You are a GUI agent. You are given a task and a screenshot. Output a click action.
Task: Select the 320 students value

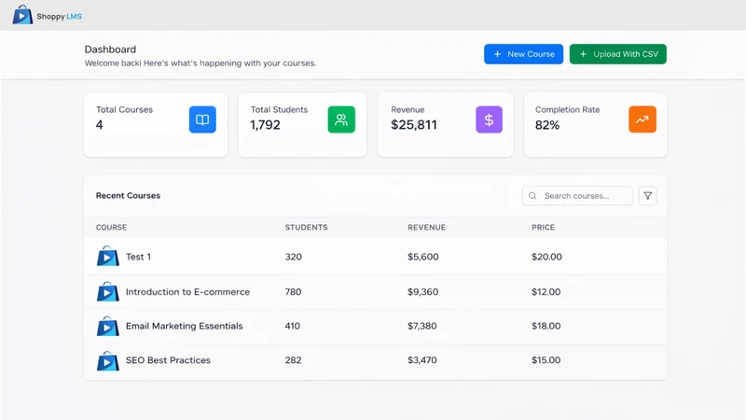pos(294,257)
